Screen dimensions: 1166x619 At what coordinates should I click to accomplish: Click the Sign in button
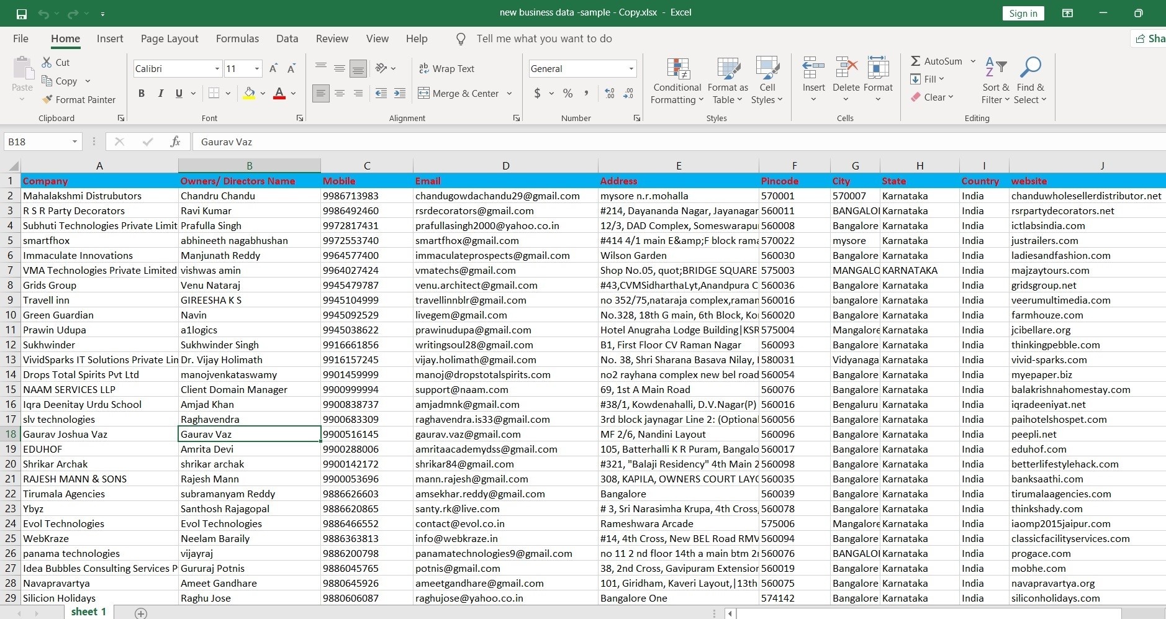pyautogui.click(x=1021, y=12)
